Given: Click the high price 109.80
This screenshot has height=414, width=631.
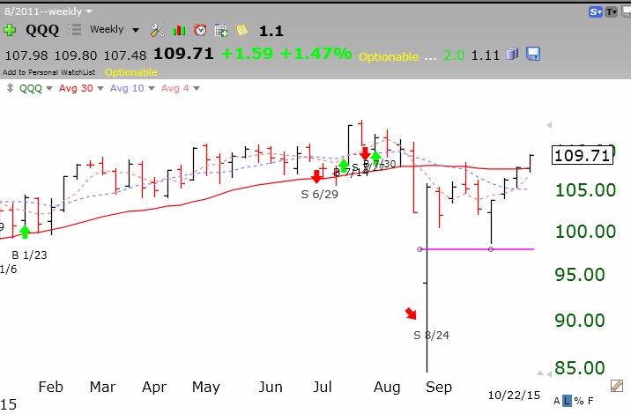Looking at the screenshot, I should [x=76, y=55].
